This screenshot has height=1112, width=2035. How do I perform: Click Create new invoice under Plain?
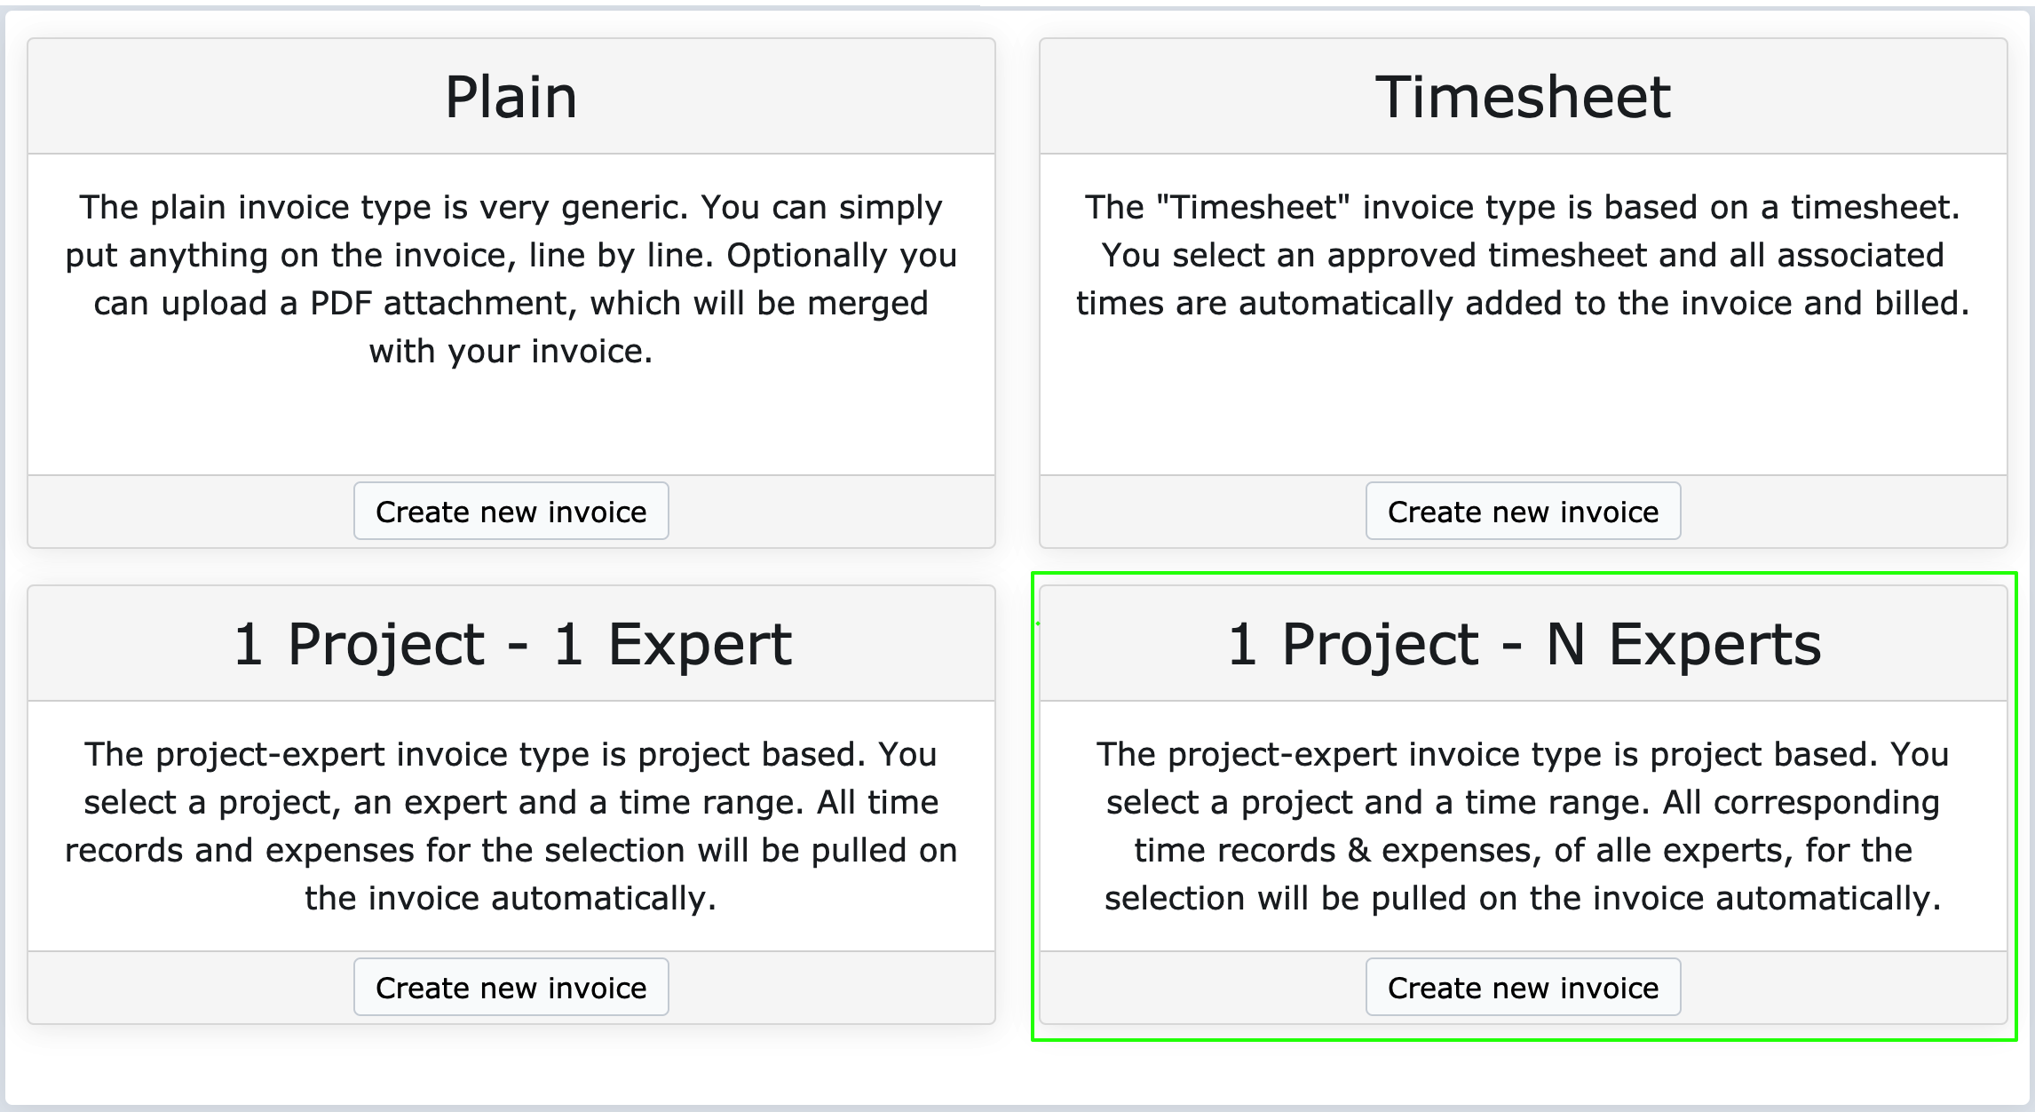tap(511, 512)
